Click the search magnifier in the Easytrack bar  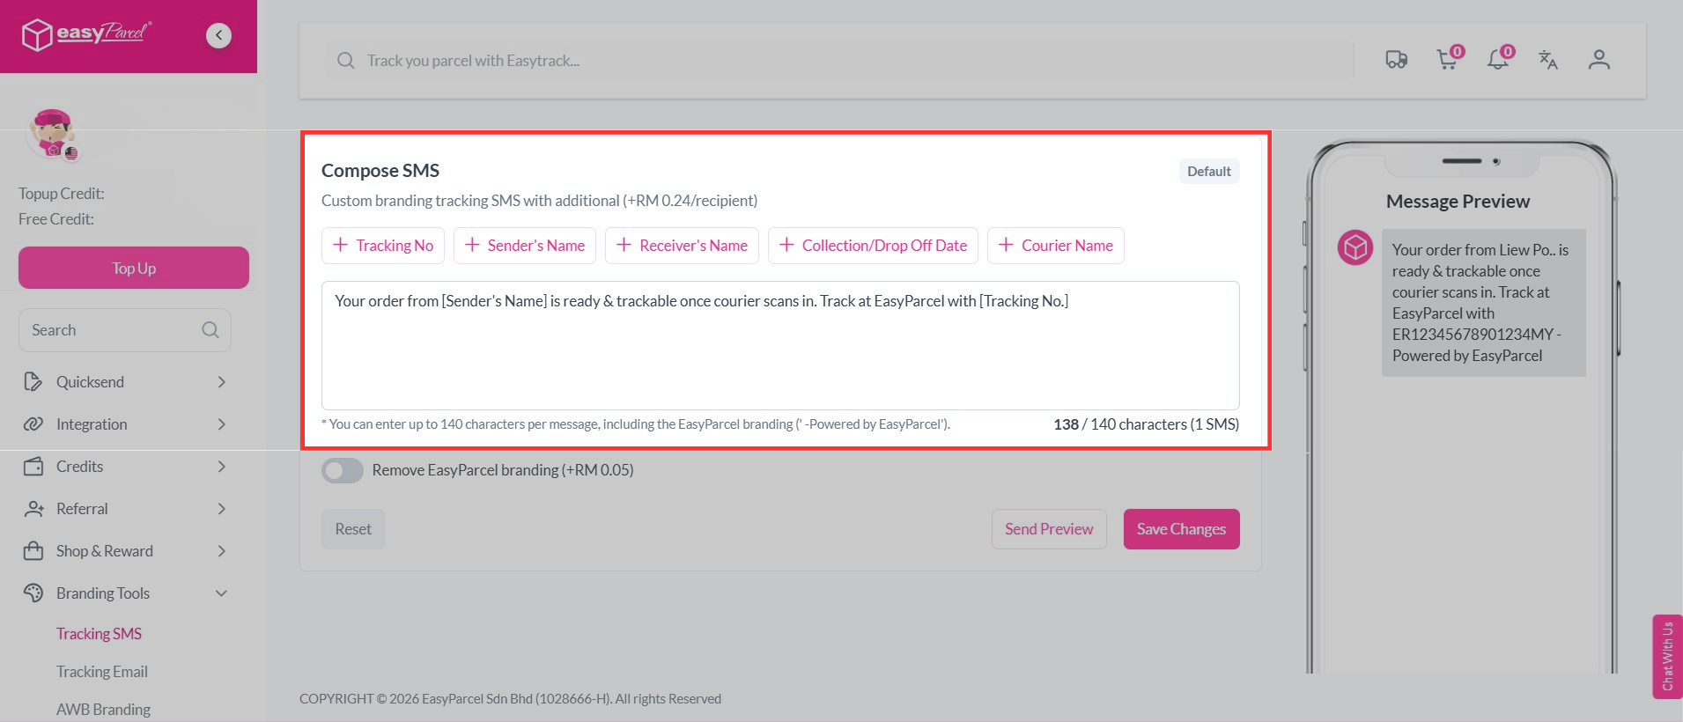(x=346, y=61)
